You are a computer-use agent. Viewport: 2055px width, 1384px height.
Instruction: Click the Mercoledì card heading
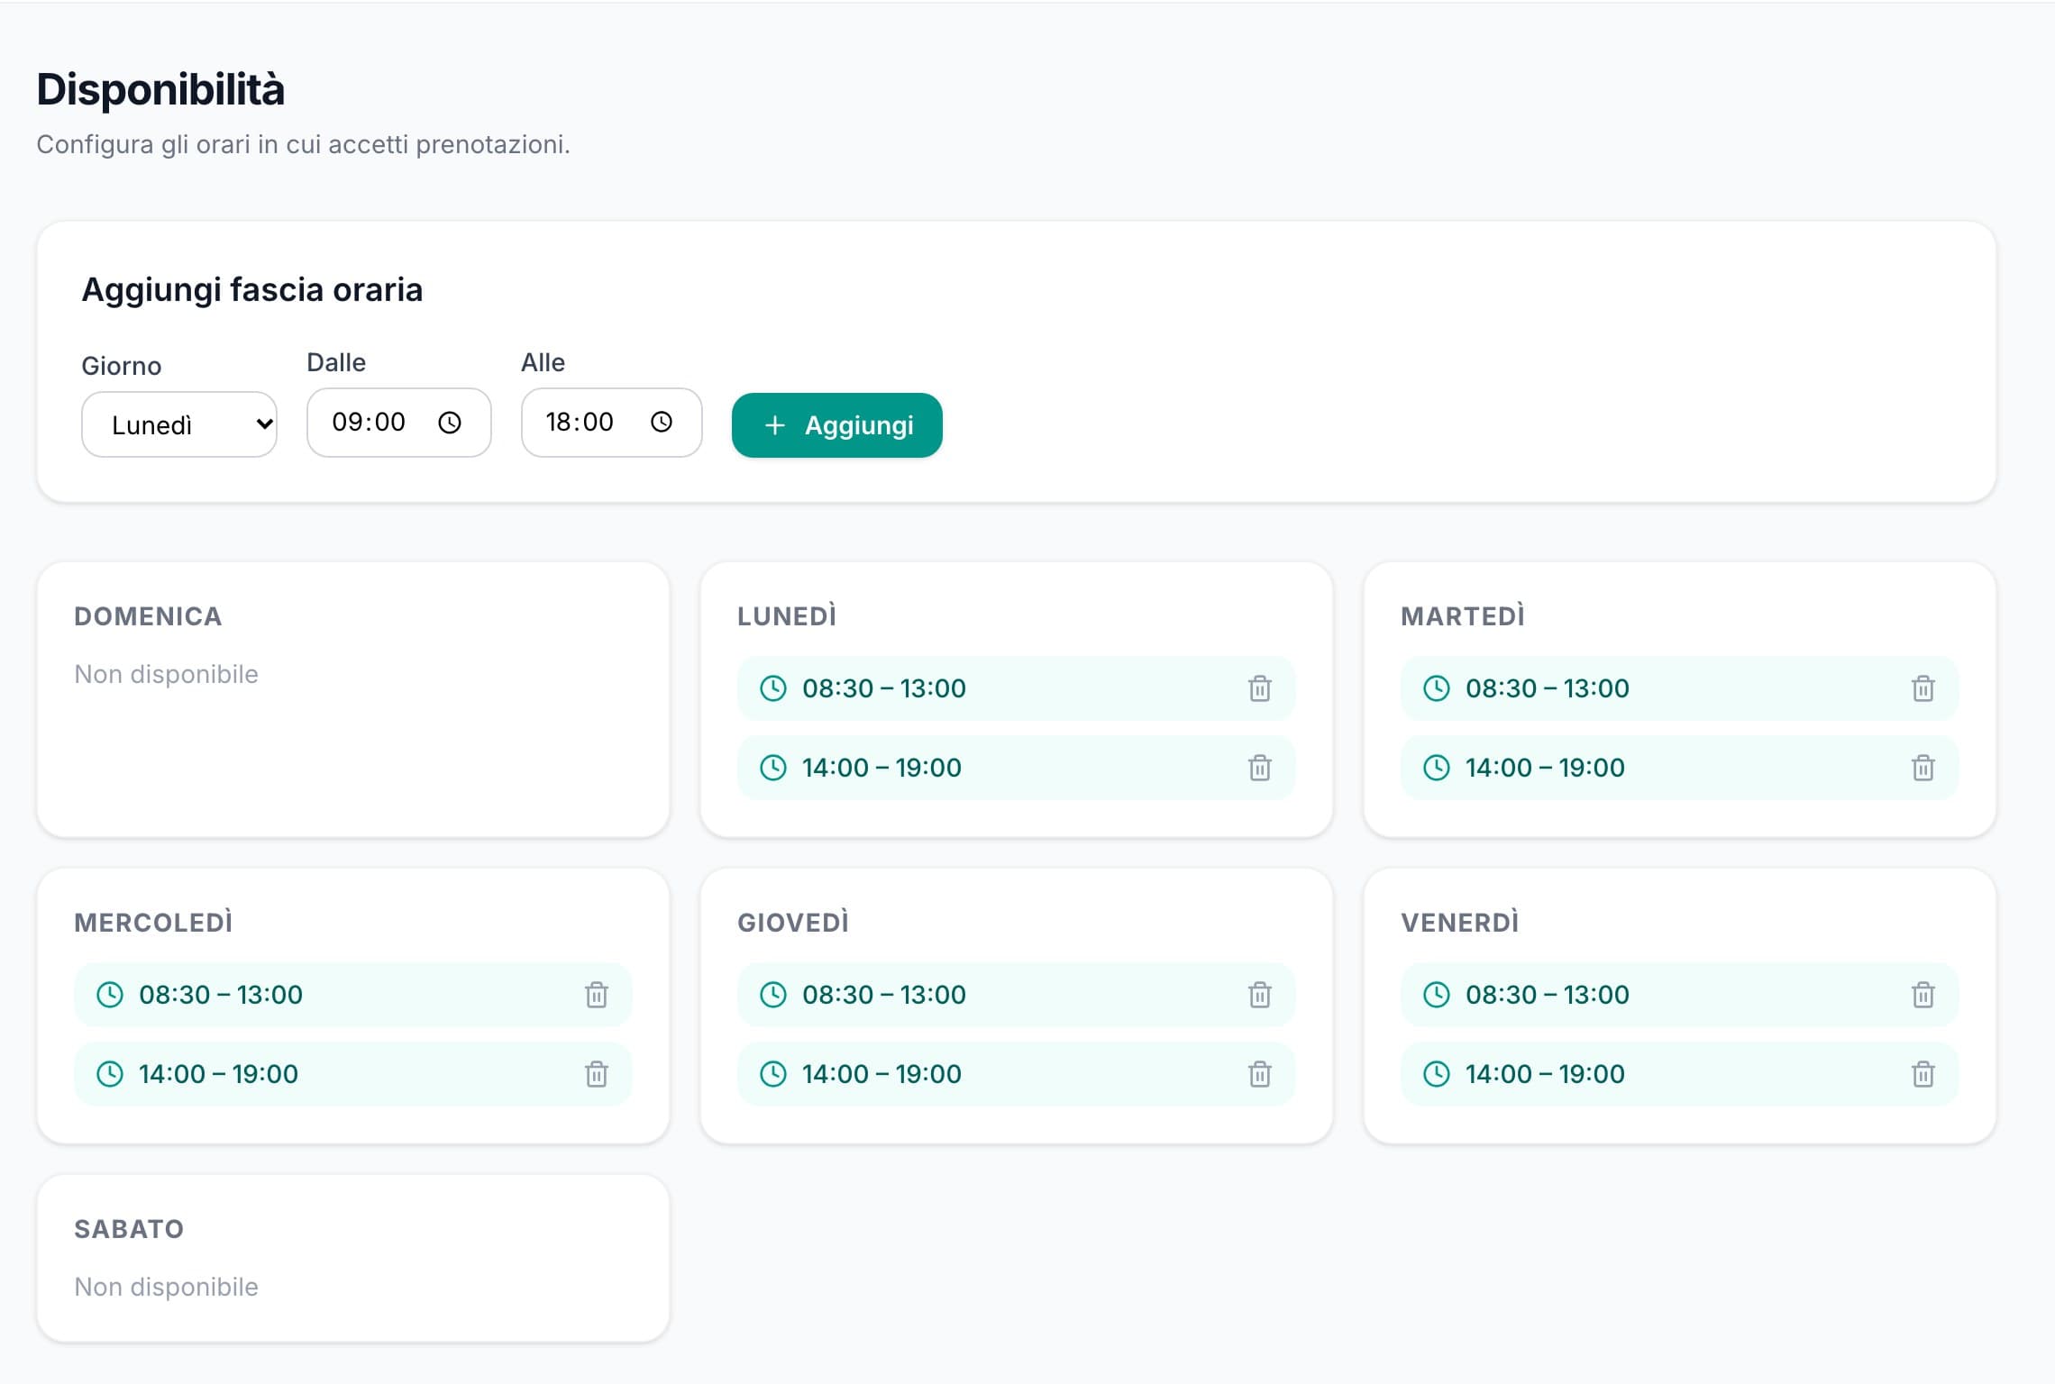click(x=153, y=923)
